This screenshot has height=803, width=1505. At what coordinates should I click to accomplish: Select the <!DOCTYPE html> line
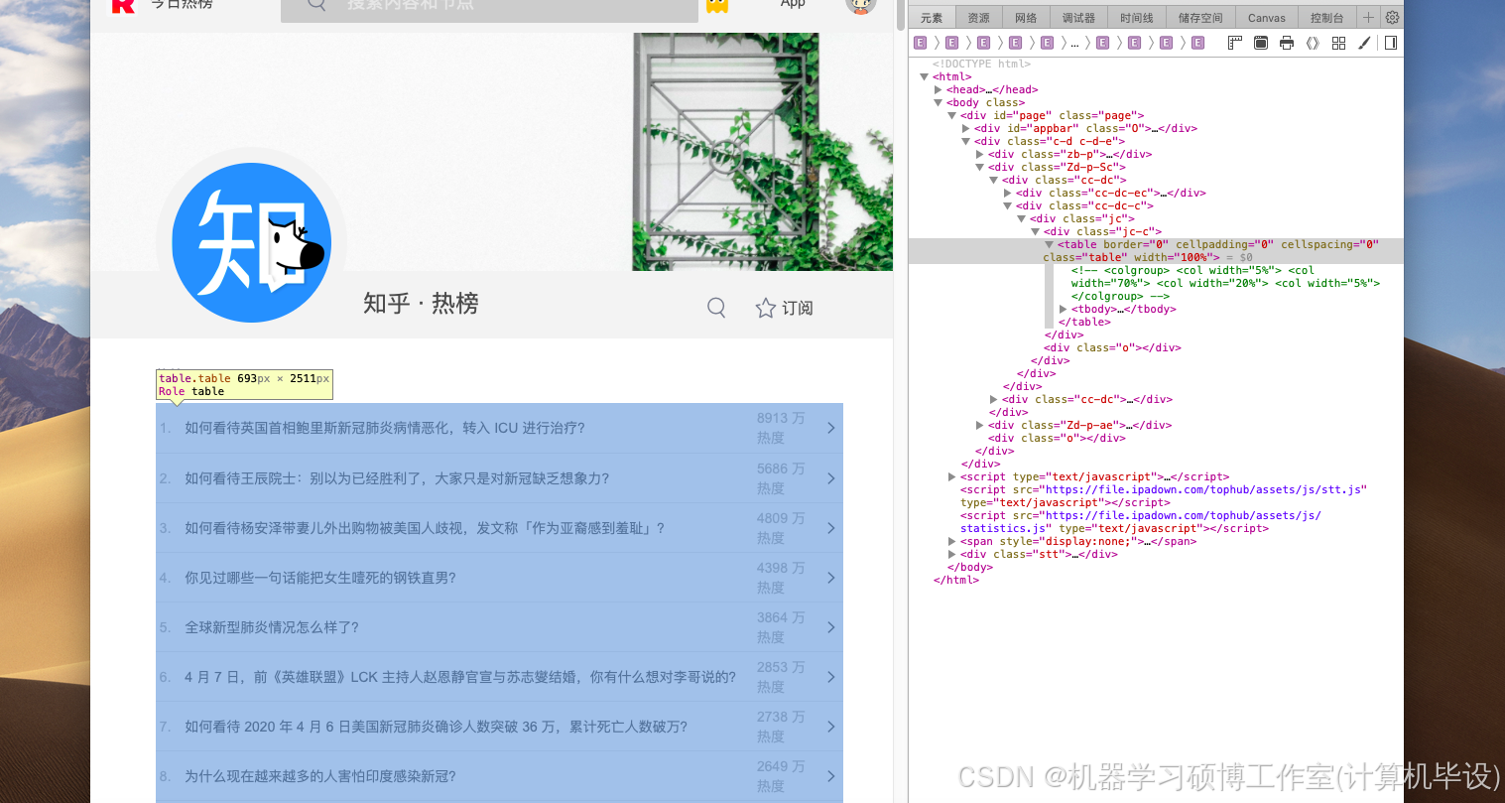[x=981, y=64]
